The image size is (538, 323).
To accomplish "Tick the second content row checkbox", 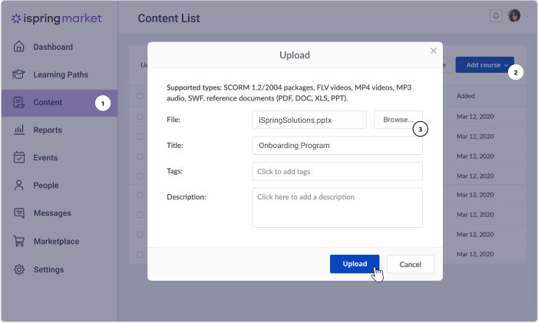I will point(140,137).
